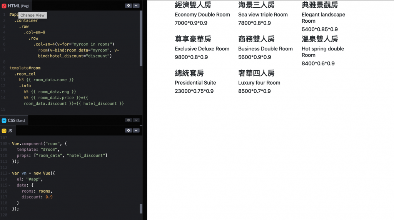Click '.col-sm-9' code line
394x220 pixels.
coord(34,32)
